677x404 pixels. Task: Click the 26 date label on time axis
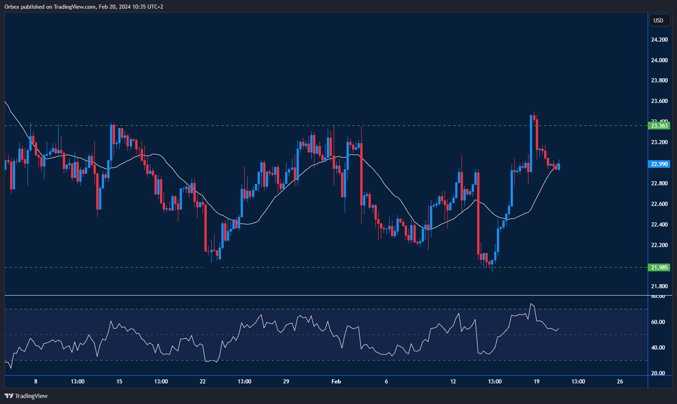pyautogui.click(x=620, y=382)
